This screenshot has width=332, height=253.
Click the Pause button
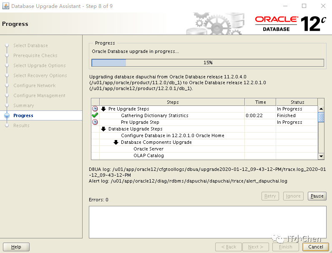pos(317,196)
